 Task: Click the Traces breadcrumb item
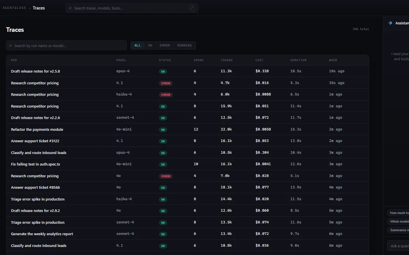pos(39,8)
